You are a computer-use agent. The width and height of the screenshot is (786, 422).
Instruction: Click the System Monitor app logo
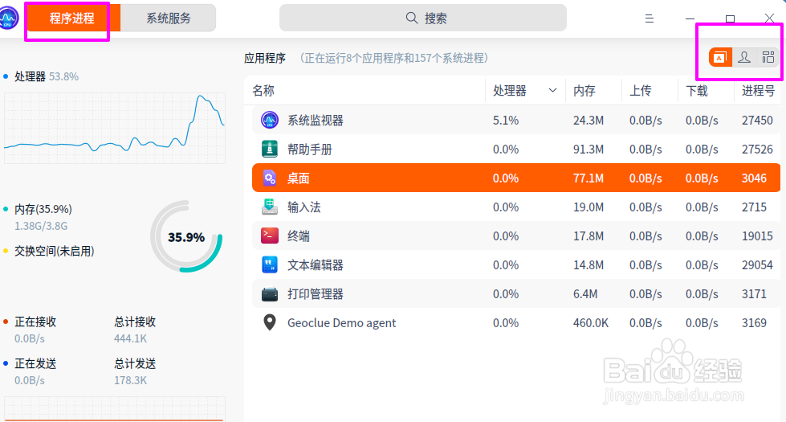tap(9, 18)
